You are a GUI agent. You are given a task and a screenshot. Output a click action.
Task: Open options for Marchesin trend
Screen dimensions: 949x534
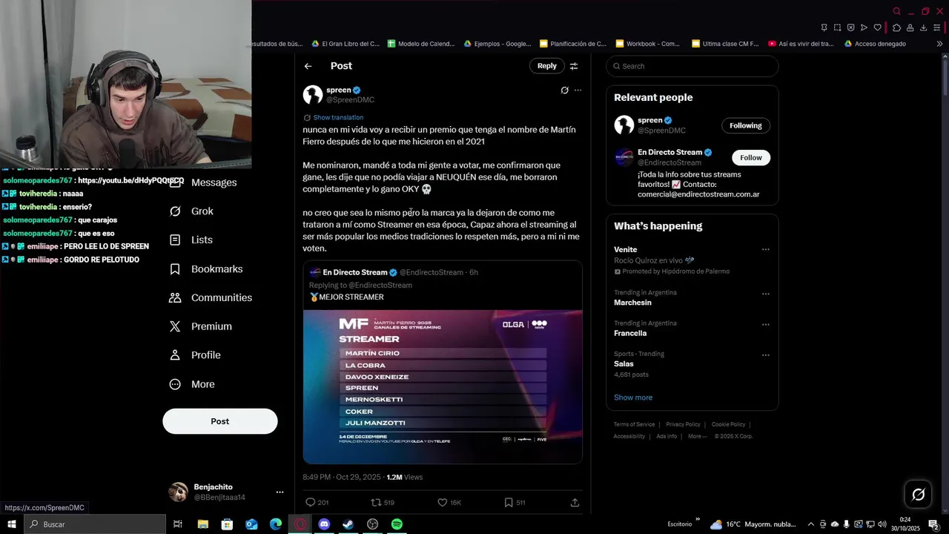(765, 293)
